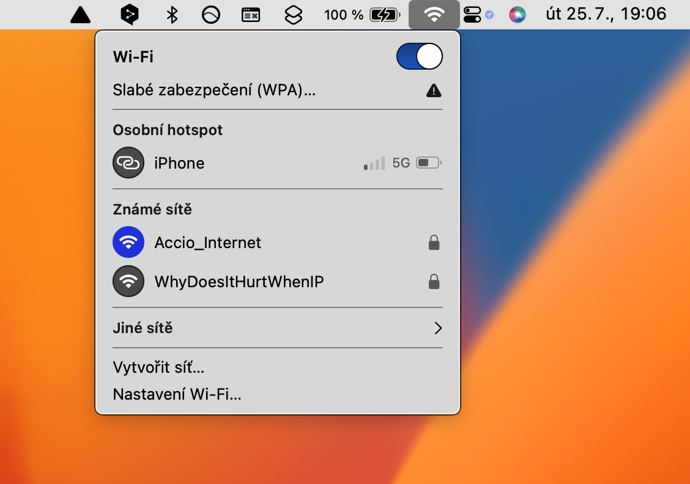Click the battery status icon
690x484 pixels.
[385, 15]
